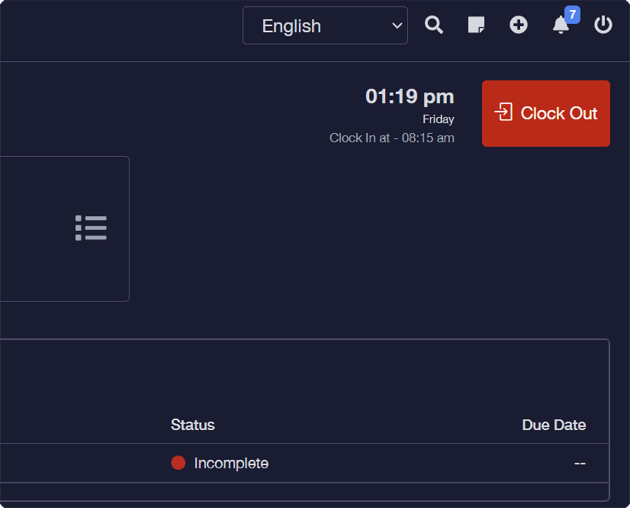Click the blue notification badge showing 7

click(572, 15)
